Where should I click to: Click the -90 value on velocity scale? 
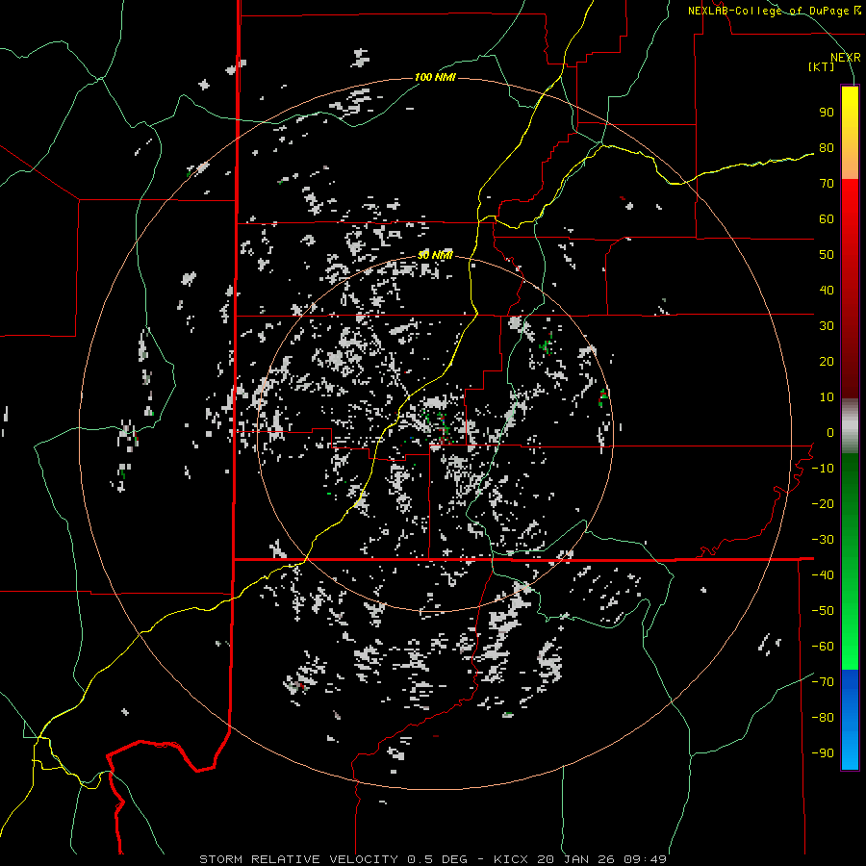click(823, 753)
